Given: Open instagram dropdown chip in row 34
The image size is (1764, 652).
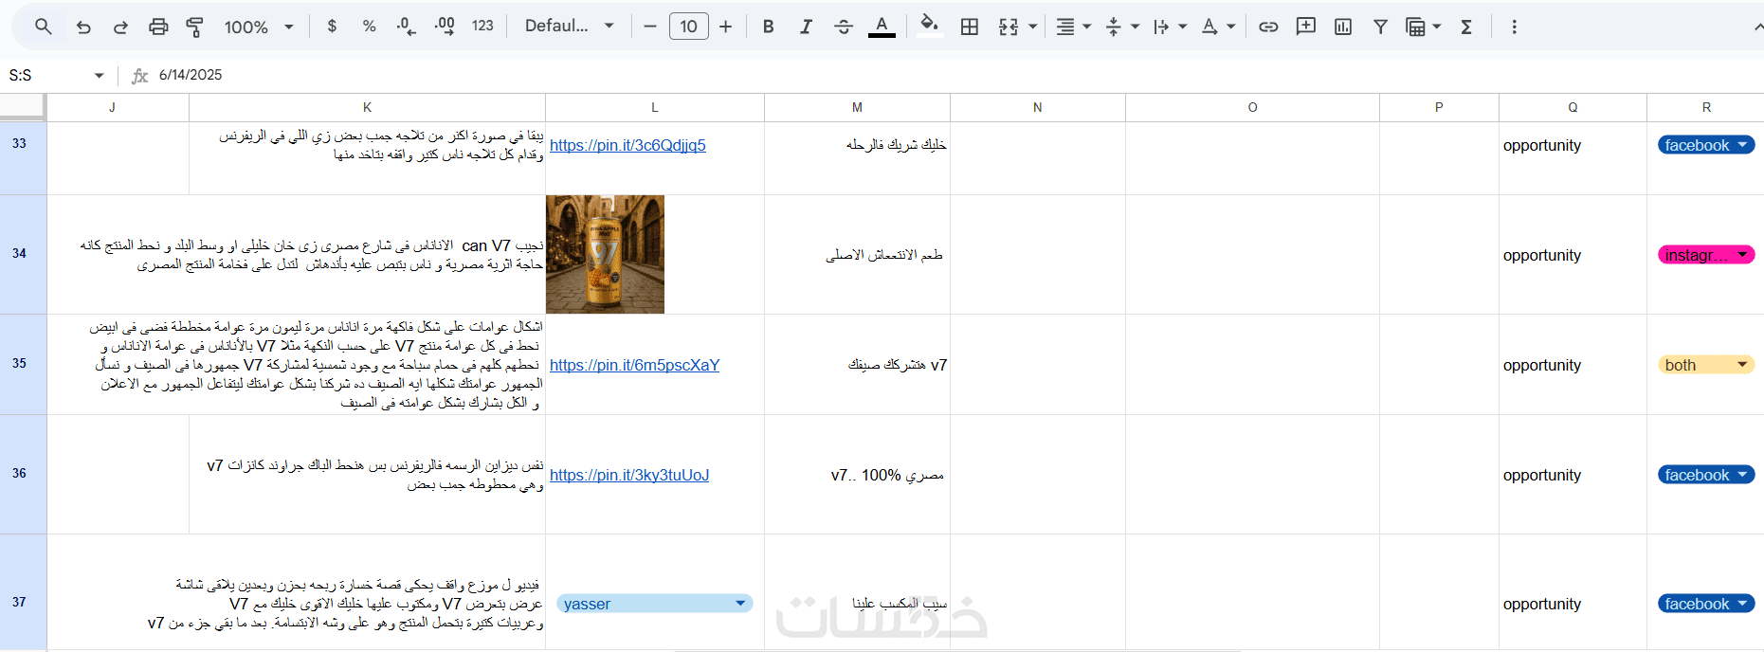Looking at the screenshot, I should (x=1706, y=255).
